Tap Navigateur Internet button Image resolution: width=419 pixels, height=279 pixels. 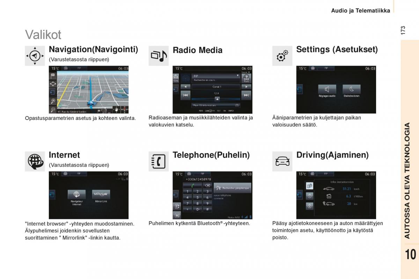click(77, 195)
